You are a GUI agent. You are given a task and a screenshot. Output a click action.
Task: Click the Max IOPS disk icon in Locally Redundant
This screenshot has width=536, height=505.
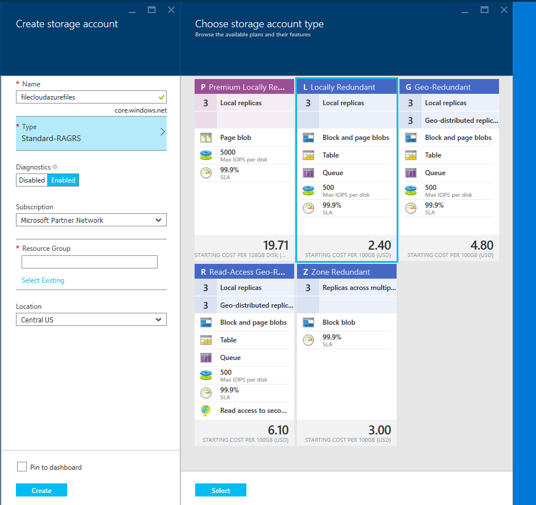308,190
